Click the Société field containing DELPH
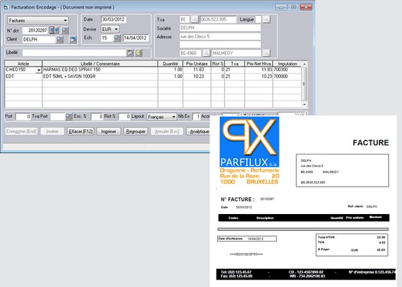Image resolution: width=402 pixels, height=287 pixels. point(220,27)
